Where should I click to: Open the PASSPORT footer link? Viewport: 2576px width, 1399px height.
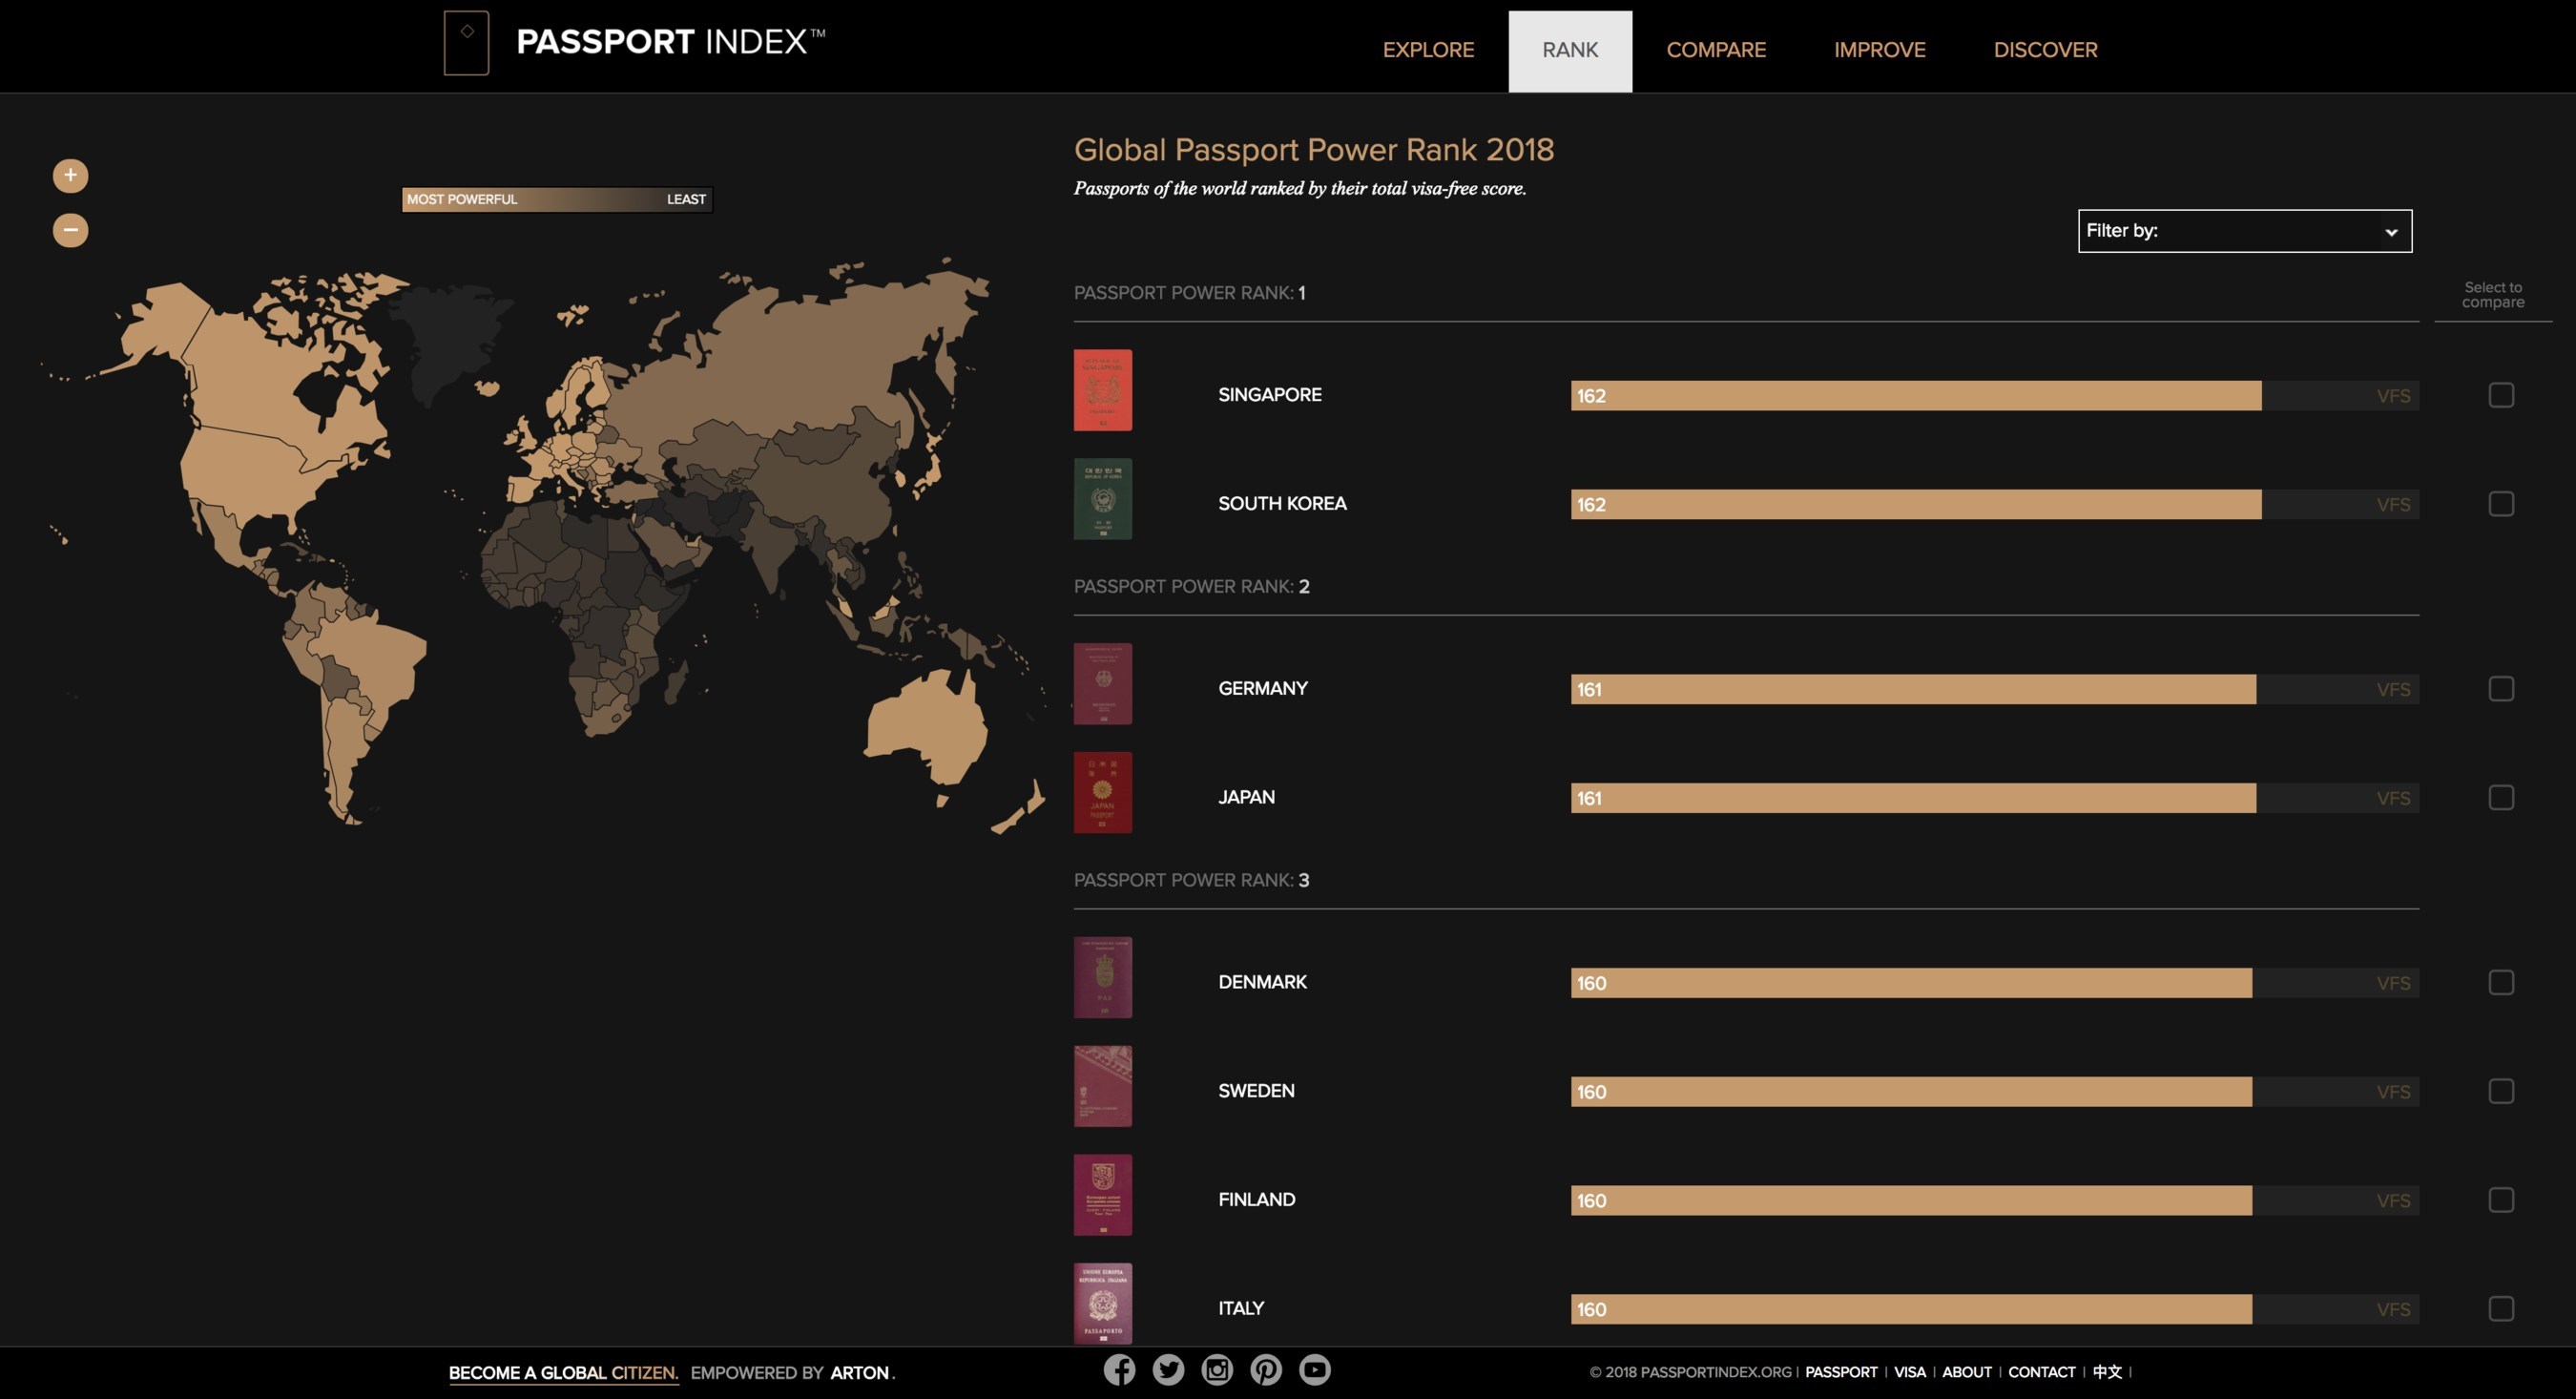coord(1841,1372)
